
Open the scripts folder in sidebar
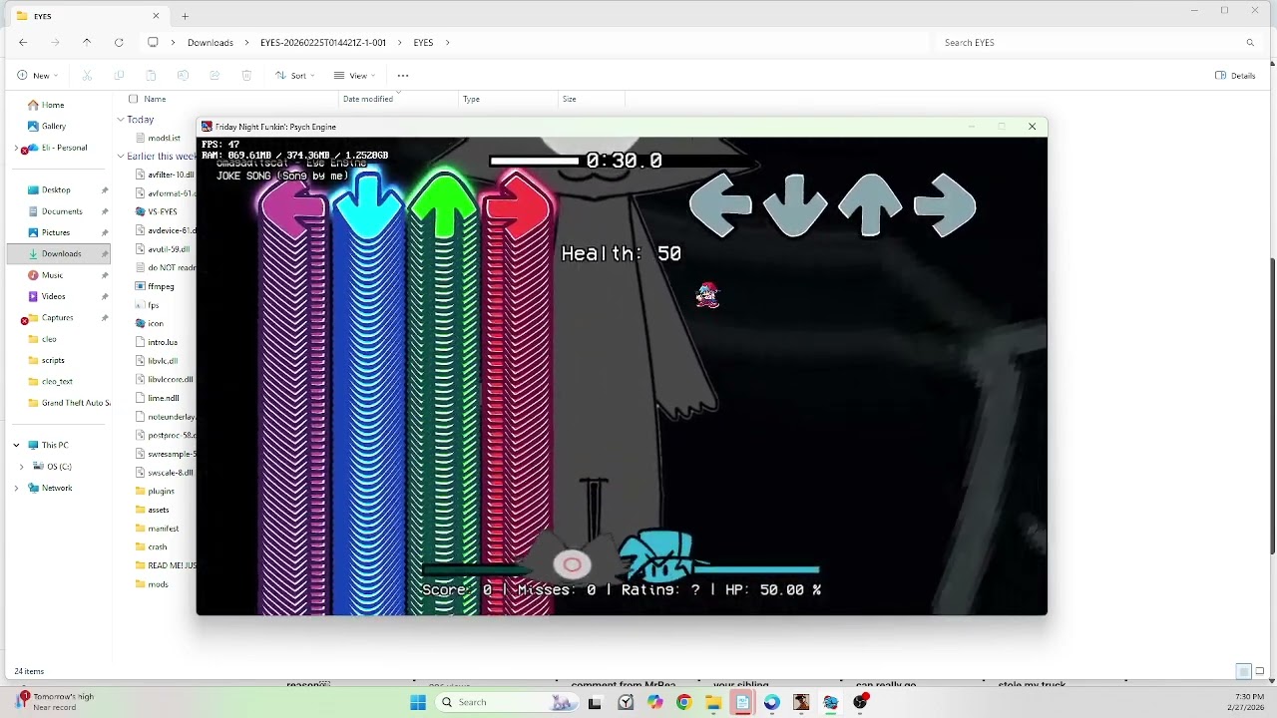click(x=46, y=360)
